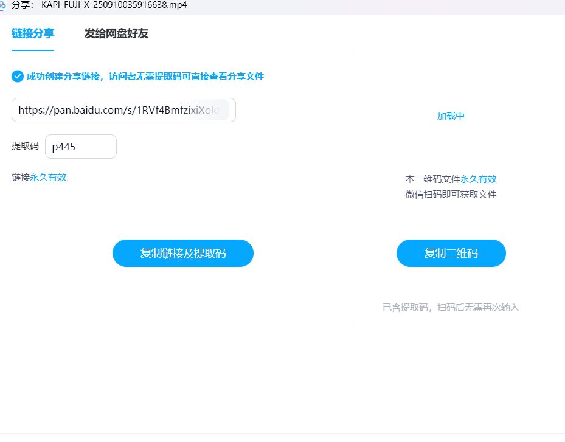Click the 加载中 QR code placeholder

point(451,116)
